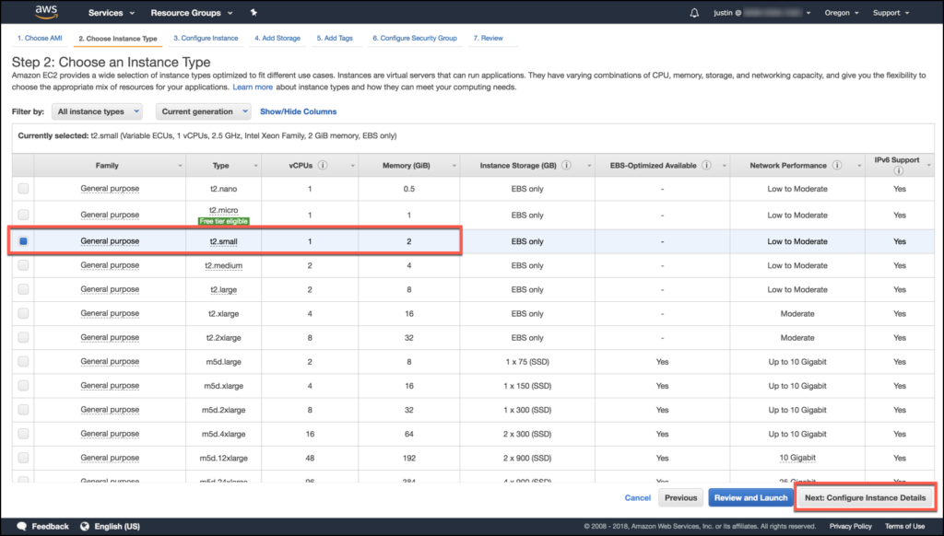
Task: Select the m5d.2xlarge instance checkbox
Action: pos(23,410)
